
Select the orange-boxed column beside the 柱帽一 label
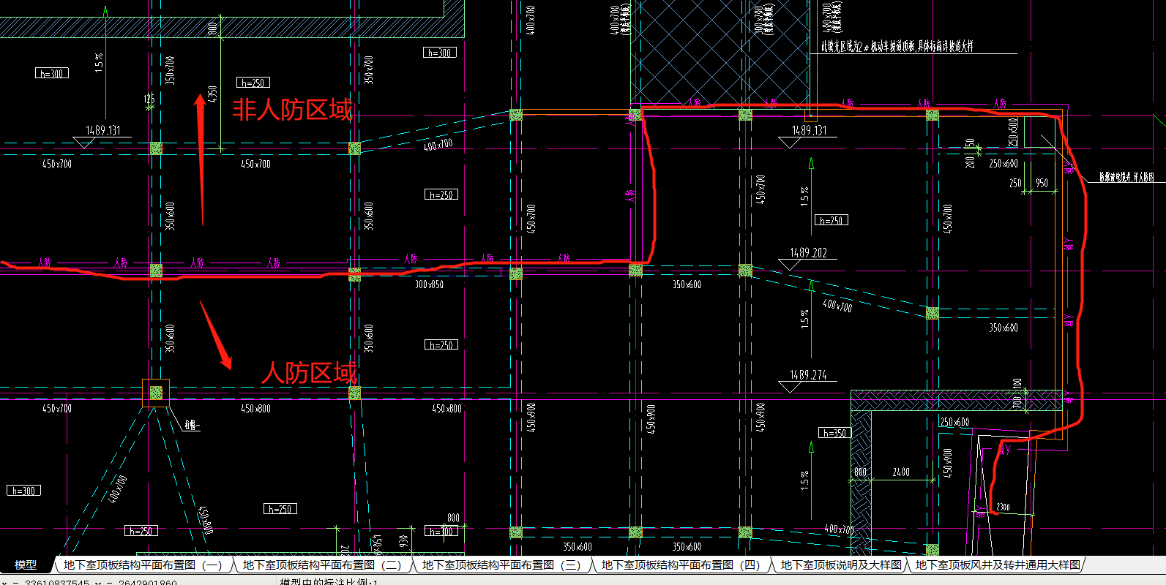[155, 393]
